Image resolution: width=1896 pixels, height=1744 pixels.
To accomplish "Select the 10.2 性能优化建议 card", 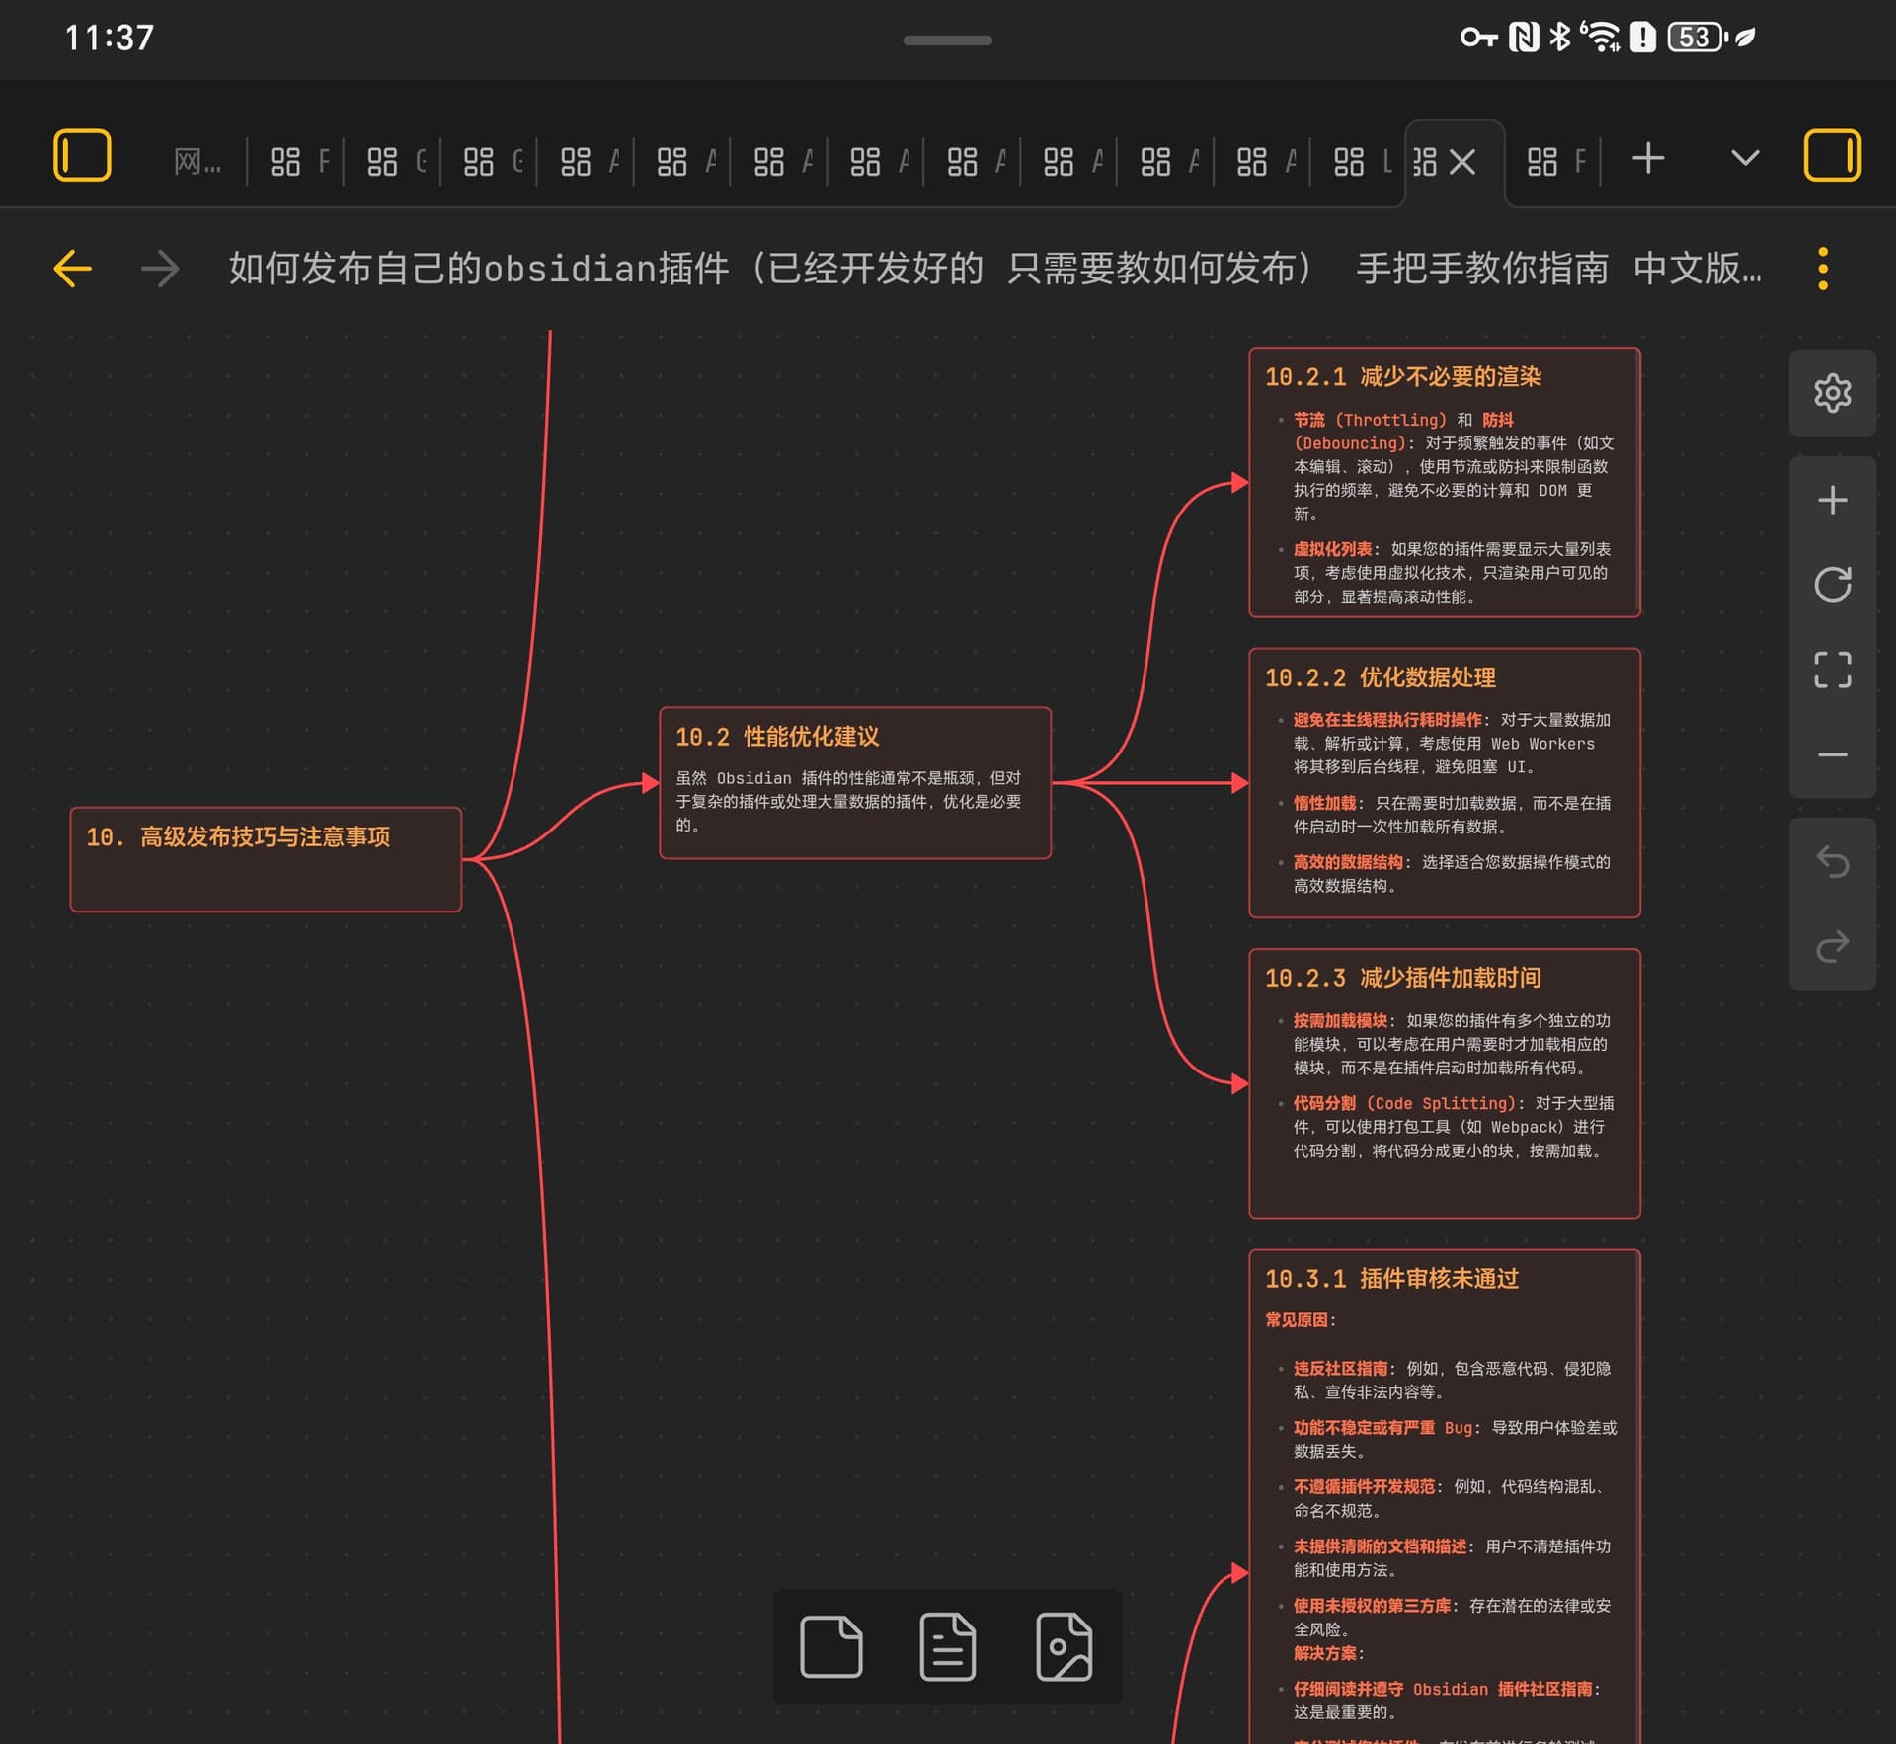I will [x=854, y=782].
